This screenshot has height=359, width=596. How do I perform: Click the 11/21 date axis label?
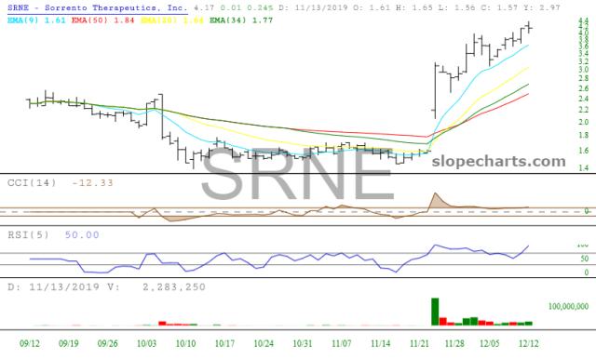tap(419, 343)
